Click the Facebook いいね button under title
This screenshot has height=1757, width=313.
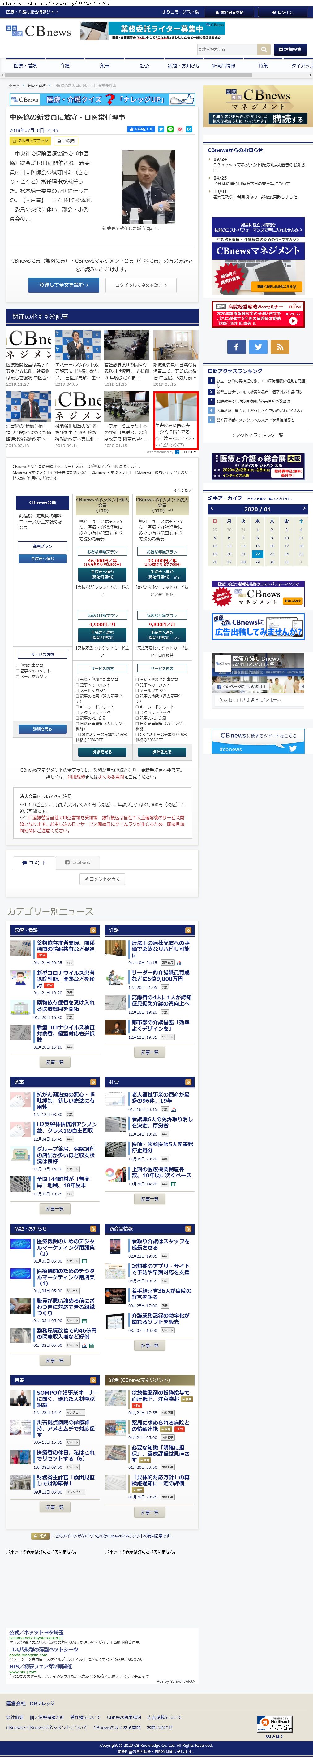[x=140, y=129]
